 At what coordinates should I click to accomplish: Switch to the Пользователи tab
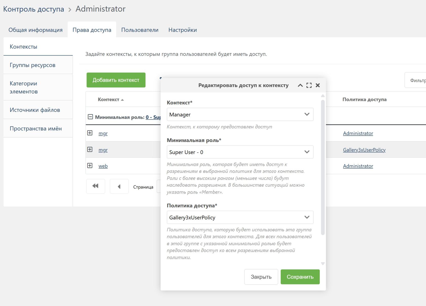(140, 30)
